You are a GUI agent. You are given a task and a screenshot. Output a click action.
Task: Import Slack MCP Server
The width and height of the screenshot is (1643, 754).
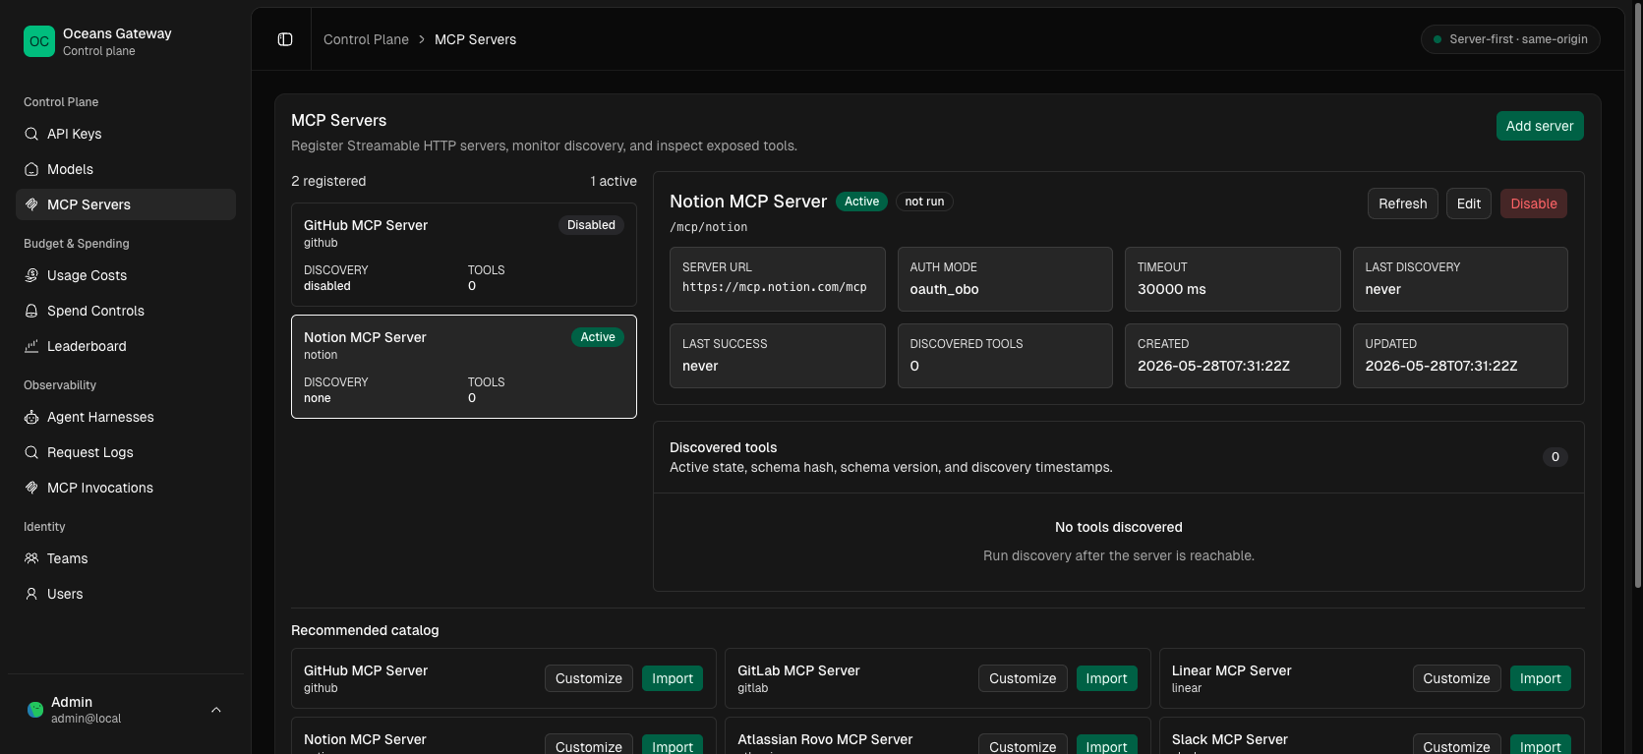coord(1541,745)
